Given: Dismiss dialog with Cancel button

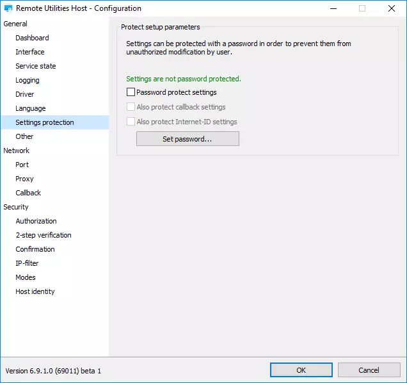Looking at the screenshot, I should pos(369,370).
